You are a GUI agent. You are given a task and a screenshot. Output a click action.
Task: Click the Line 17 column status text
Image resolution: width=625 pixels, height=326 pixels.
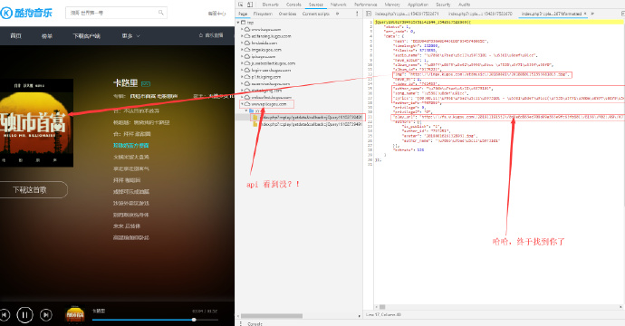click(384, 315)
